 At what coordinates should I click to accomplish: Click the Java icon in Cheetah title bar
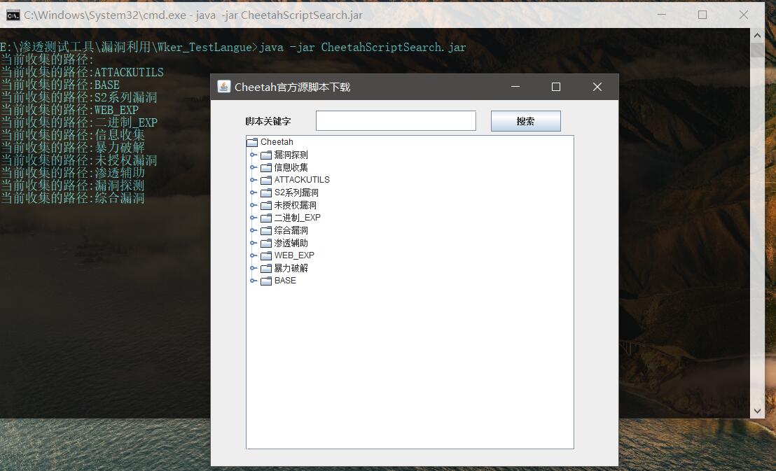(223, 87)
